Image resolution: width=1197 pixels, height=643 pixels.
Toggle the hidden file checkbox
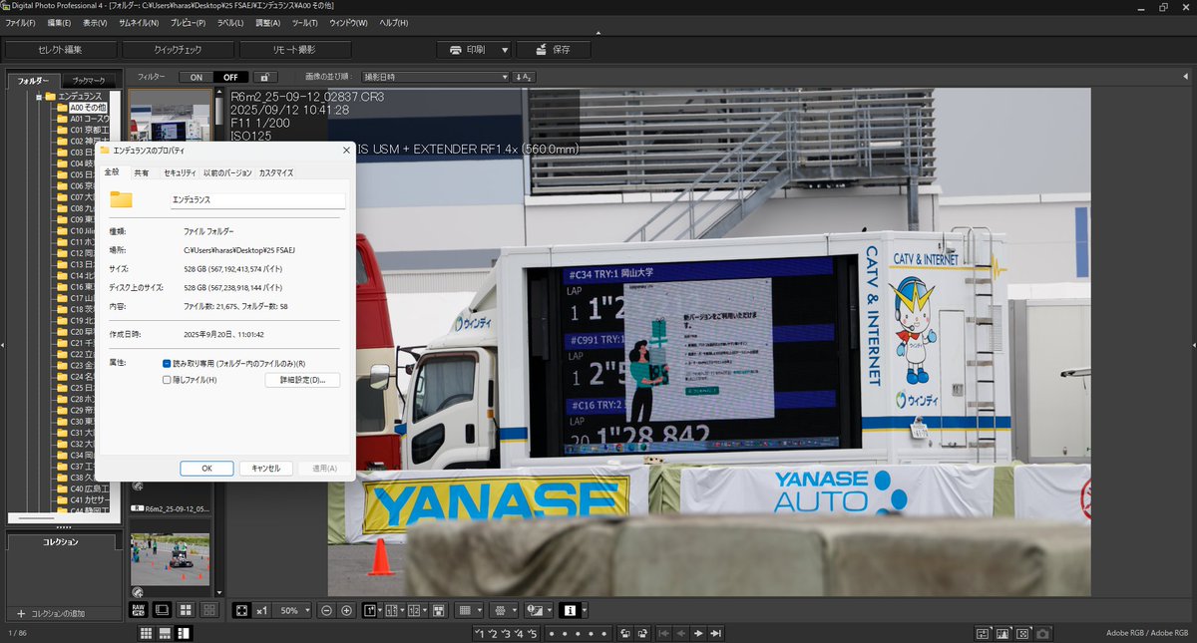tap(167, 380)
